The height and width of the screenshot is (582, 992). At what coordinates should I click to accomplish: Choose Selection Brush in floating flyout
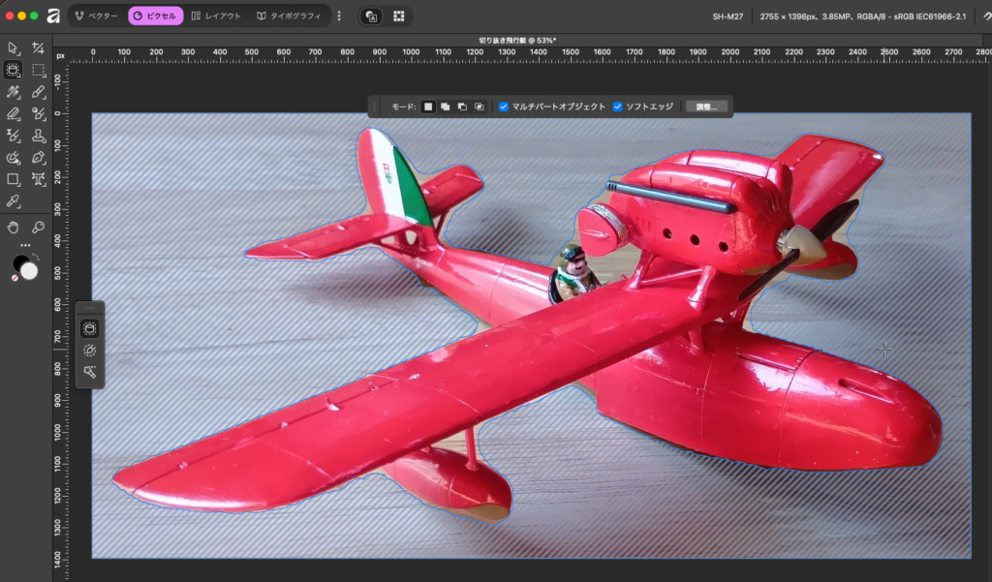(x=90, y=351)
